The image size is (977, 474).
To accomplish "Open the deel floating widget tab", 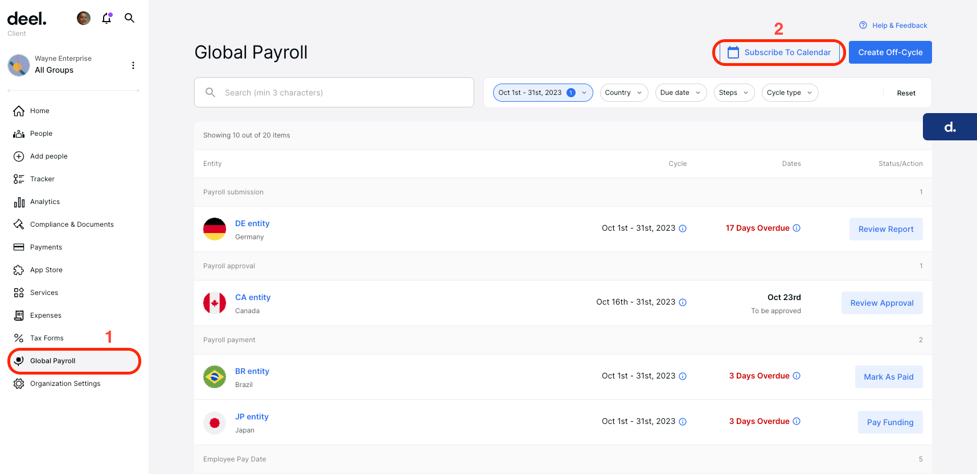I will click(x=950, y=127).
